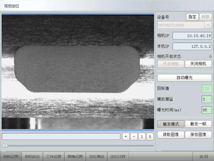Click the plus zoom button
Image resolution: width=214 pixels, height=161 pixels.
126,137
